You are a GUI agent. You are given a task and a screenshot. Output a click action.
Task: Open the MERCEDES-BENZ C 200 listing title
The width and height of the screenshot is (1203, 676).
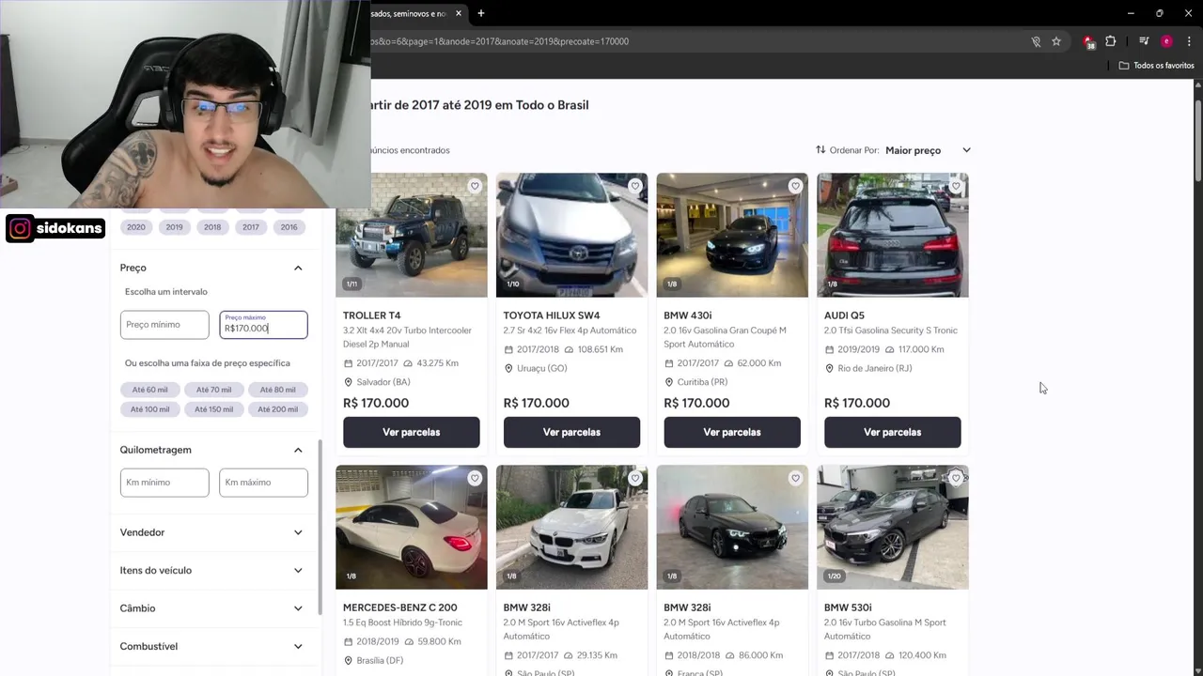[400, 607]
